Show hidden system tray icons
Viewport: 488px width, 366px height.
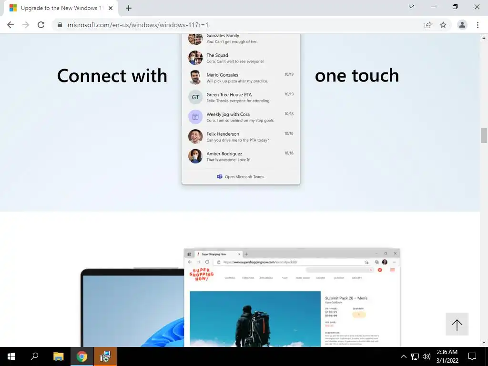pos(403,356)
